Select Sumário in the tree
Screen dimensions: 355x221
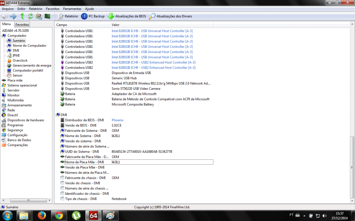click(19, 41)
